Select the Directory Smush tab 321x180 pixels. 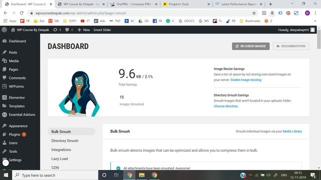[65, 140]
